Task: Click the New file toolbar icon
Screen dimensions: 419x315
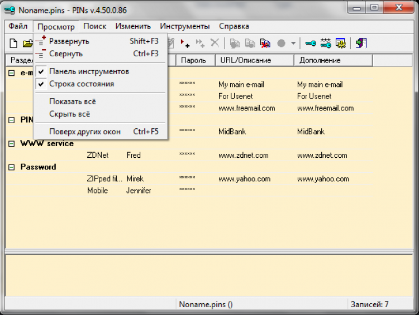Action: [13, 43]
